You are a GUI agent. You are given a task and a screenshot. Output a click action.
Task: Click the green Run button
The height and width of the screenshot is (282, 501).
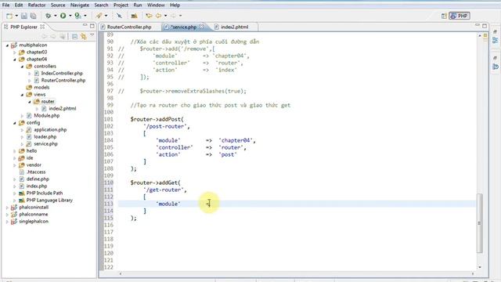tap(63, 16)
